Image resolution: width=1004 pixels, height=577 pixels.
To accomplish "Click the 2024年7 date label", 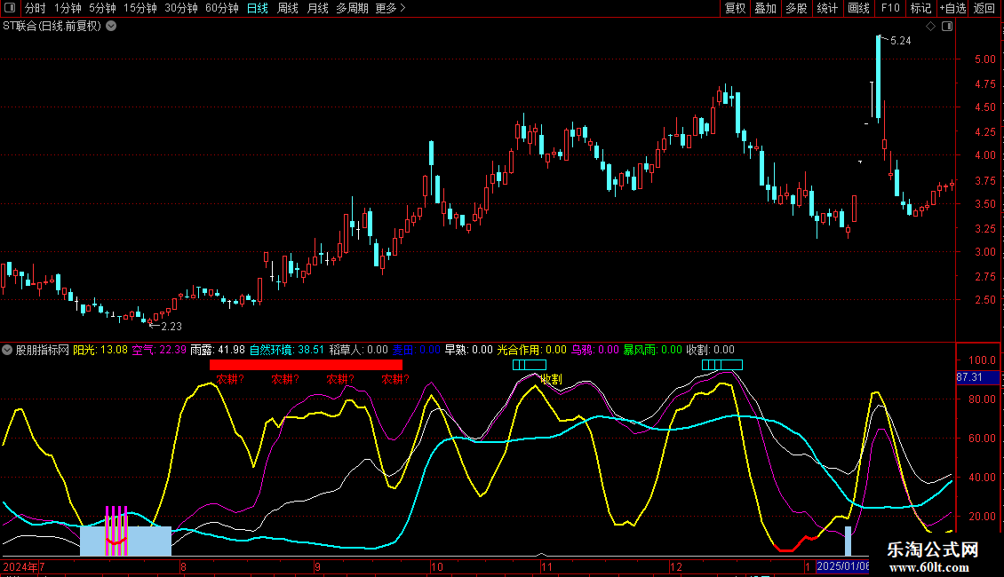I will click(x=24, y=566).
